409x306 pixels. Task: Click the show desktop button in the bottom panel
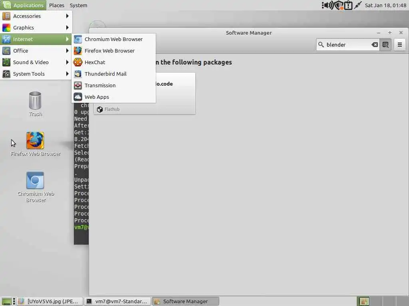click(x=6, y=301)
